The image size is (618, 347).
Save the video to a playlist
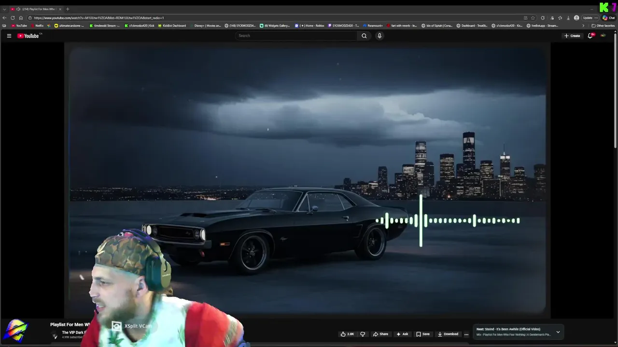point(423,334)
